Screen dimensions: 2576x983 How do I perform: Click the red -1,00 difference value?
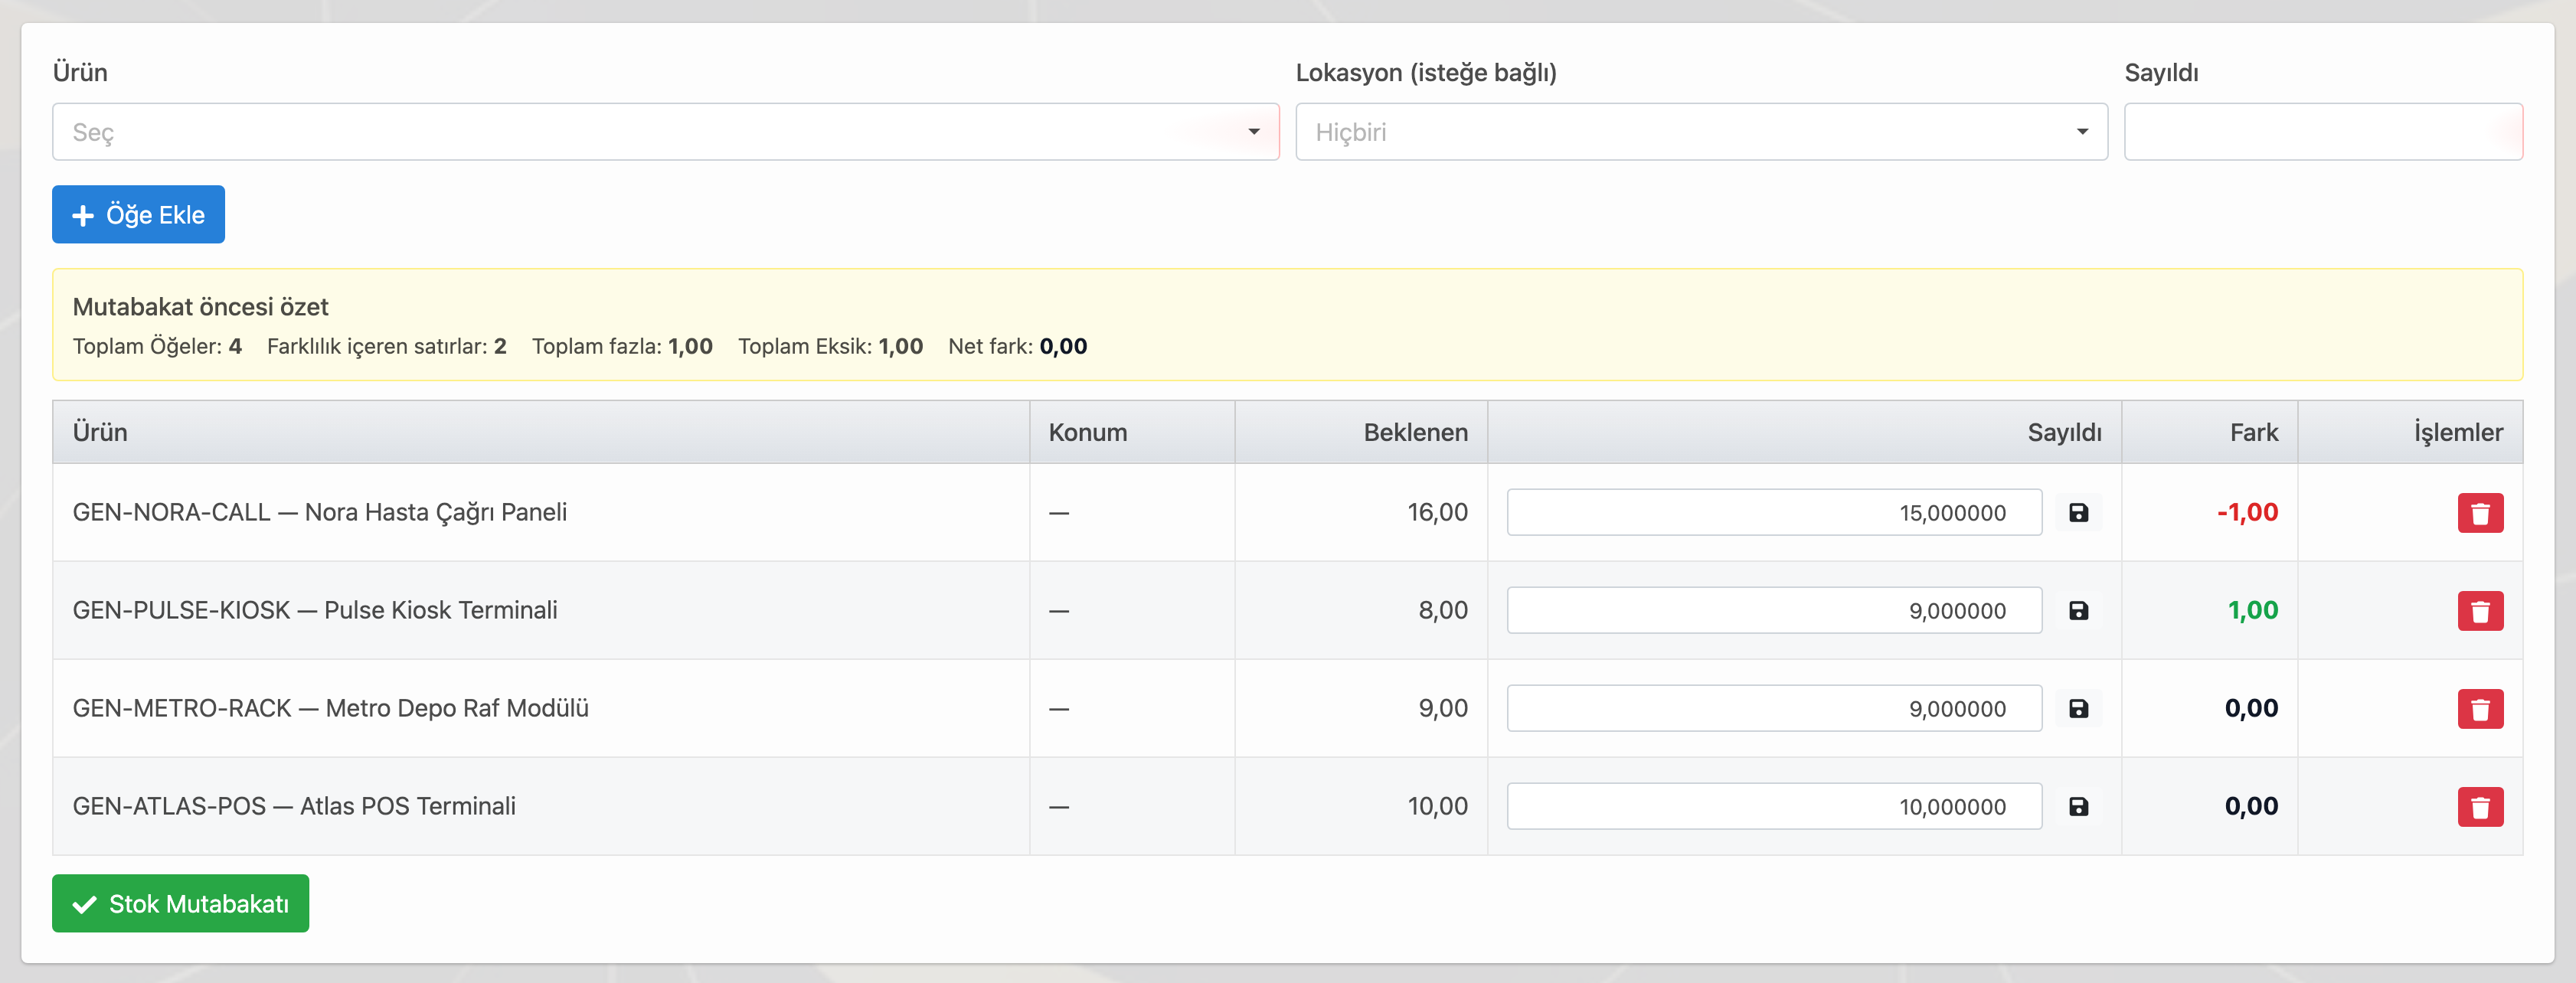(x=2247, y=512)
